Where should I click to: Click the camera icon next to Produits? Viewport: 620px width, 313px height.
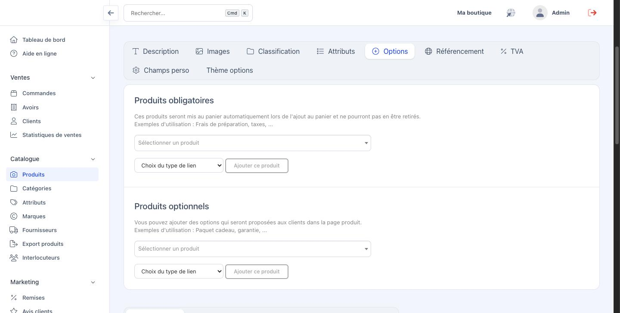(x=14, y=174)
